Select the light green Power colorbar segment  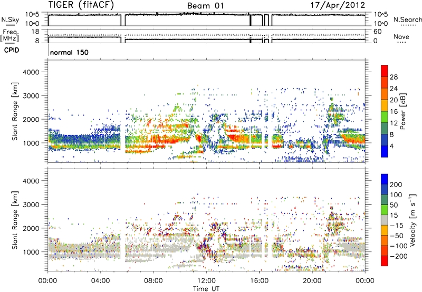pos(385,116)
